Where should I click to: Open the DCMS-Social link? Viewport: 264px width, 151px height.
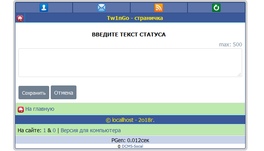pyautogui.click(x=132, y=146)
